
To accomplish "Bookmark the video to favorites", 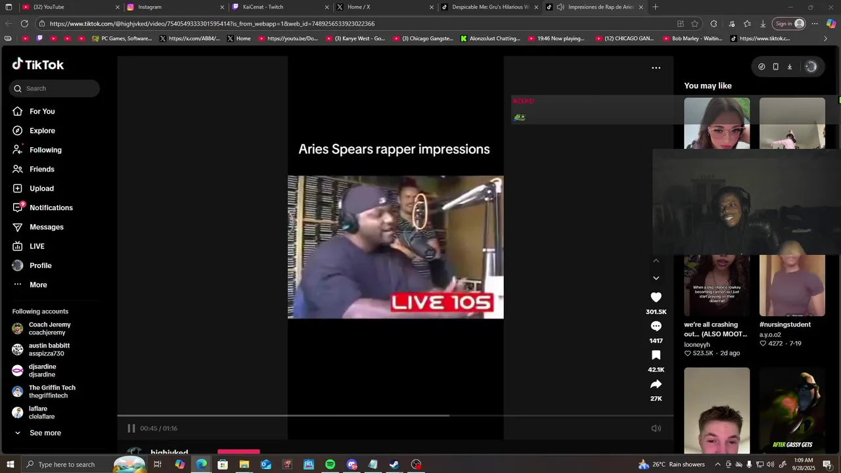I will [x=656, y=355].
